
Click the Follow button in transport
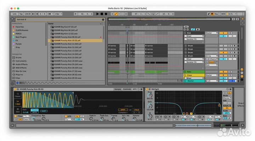point(76,14)
